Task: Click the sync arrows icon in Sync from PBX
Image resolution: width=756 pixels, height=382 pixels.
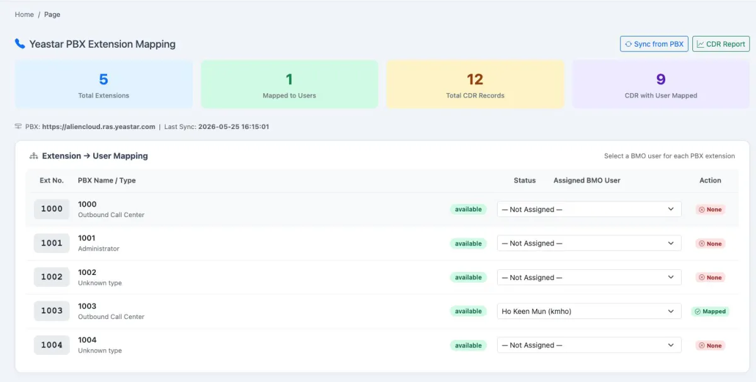Action: pos(628,44)
